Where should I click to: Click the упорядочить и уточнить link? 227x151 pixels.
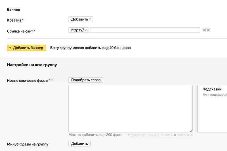click(x=152, y=135)
